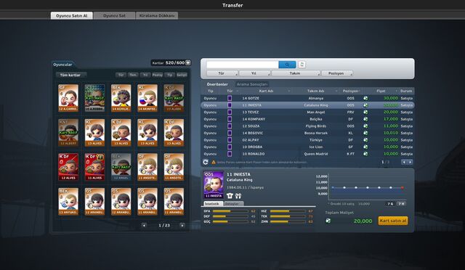Refresh the recommended list with circular arrow

click(x=206, y=162)
